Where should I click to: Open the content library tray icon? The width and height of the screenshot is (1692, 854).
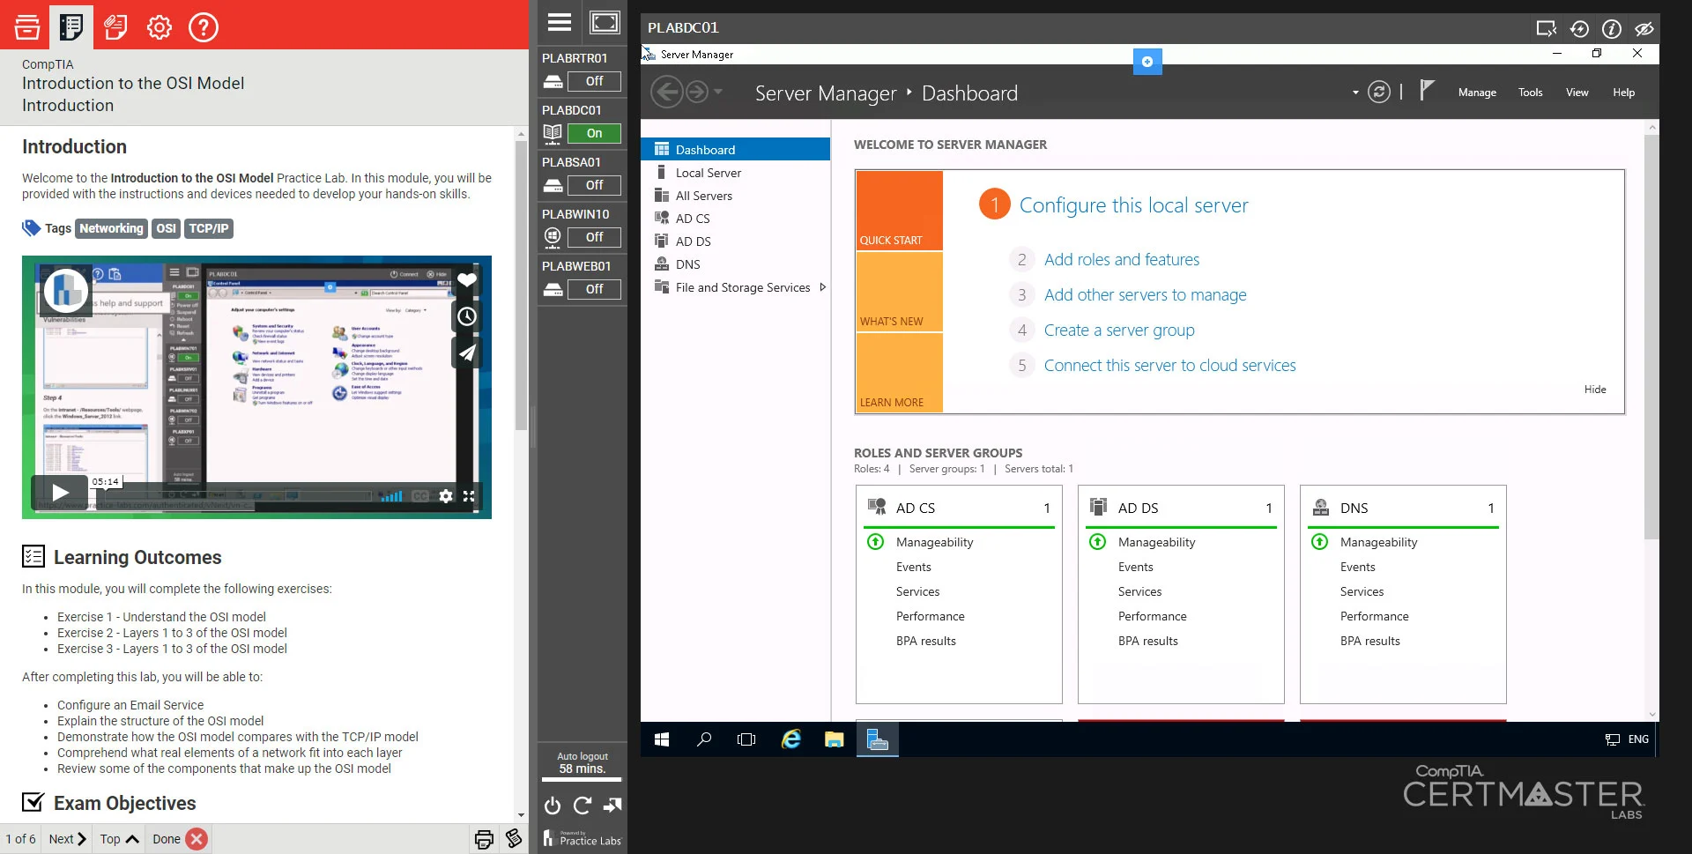point(26,27)
